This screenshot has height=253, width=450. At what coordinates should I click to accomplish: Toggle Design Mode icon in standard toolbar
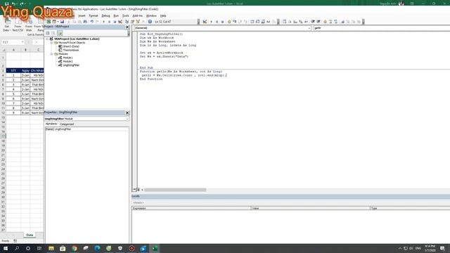(120, 22)
